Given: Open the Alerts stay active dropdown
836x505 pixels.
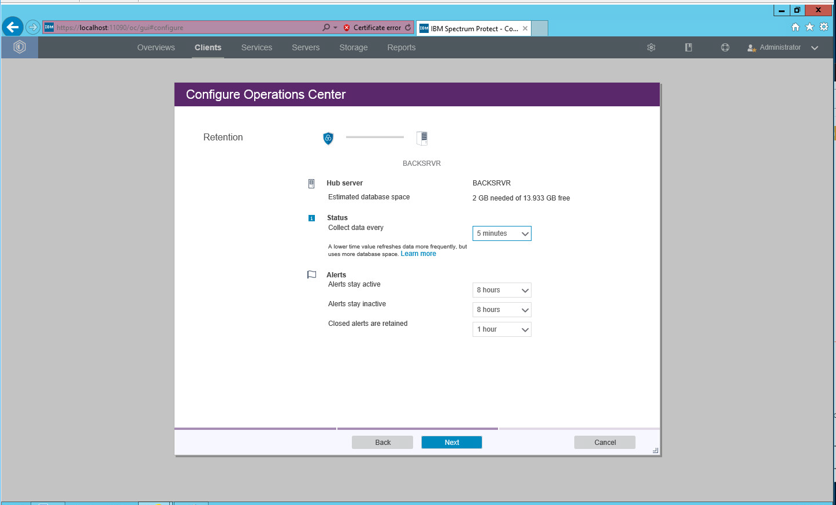Looking at the screenshot, I should tap(501, 290).
